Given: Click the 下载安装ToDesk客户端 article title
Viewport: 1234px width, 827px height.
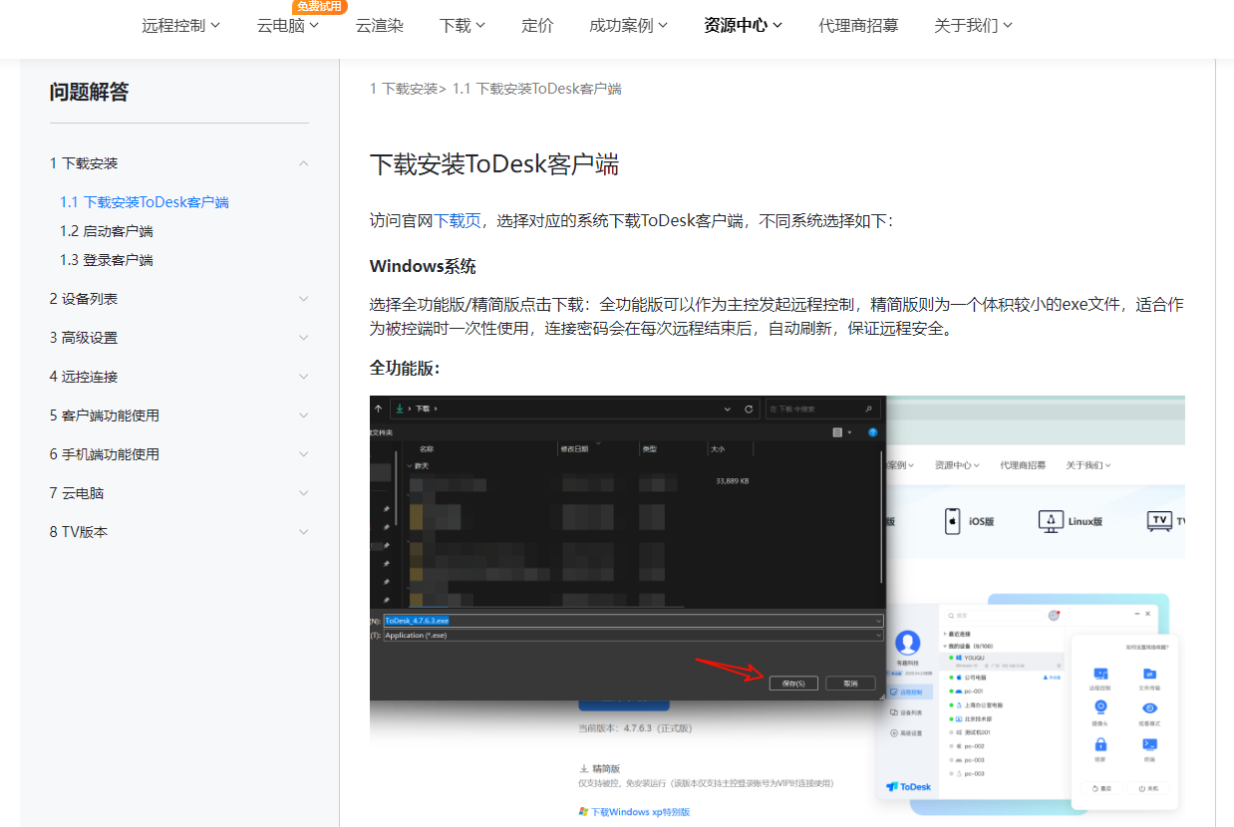Looking at the screenshot, I should (494, 164).
